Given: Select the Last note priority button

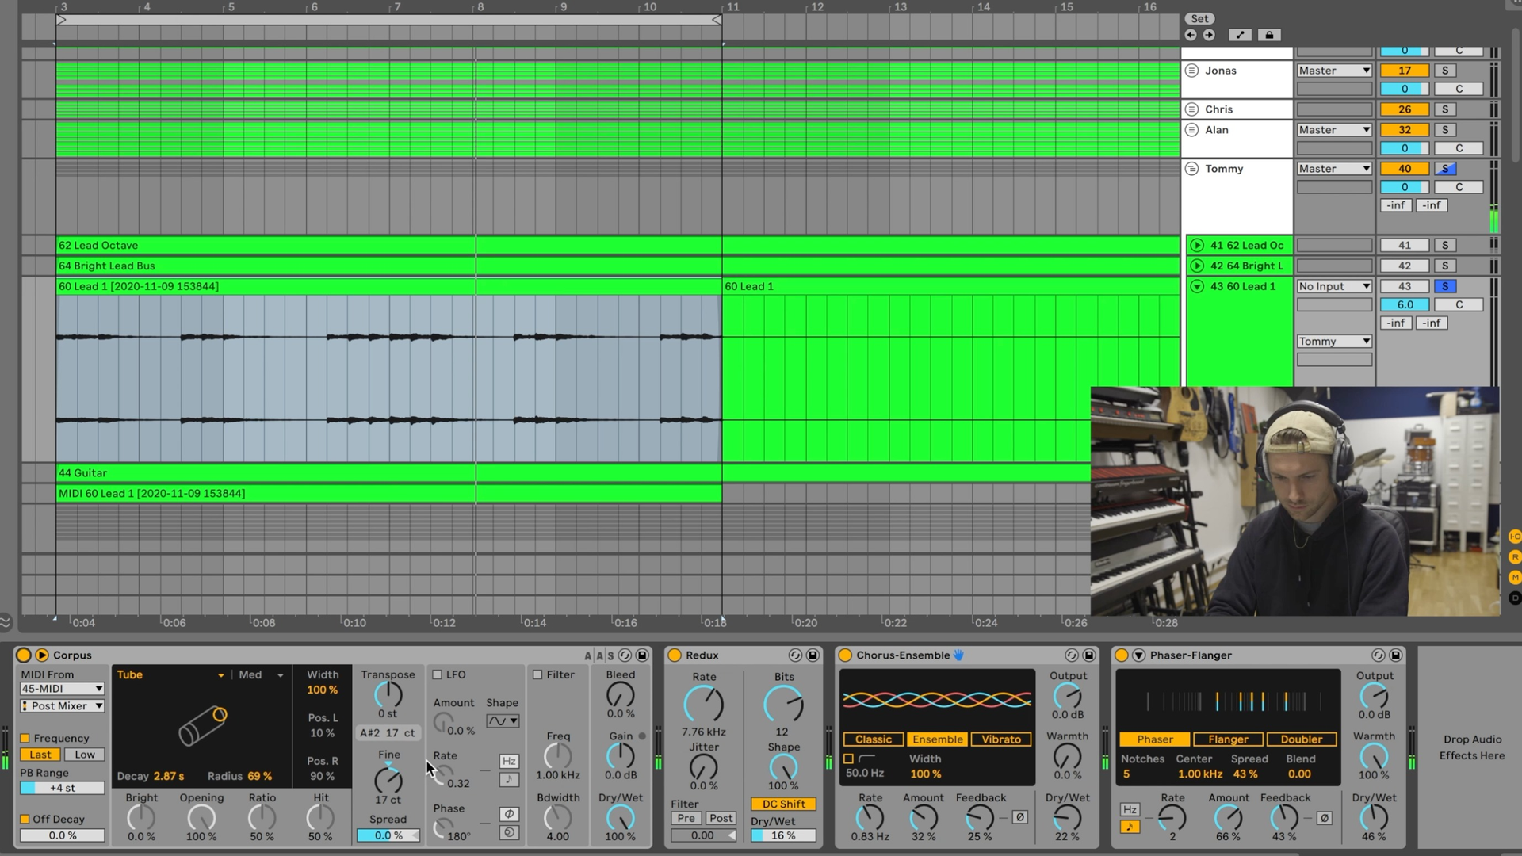Looking at the screenshot, I should coord(40,755).
